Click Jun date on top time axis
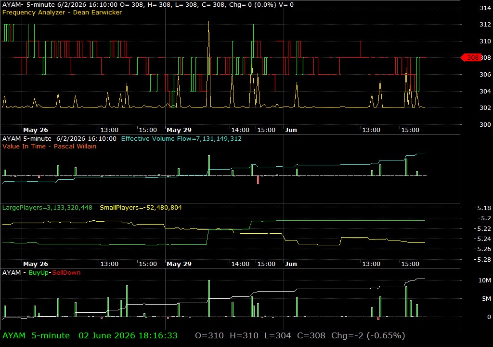This screenshot has width=493, height=347. [291, 130]
